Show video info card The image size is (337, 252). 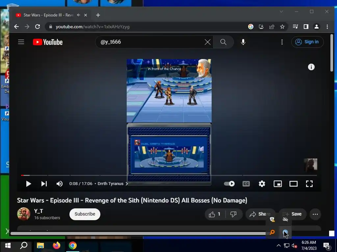(311, 67)
